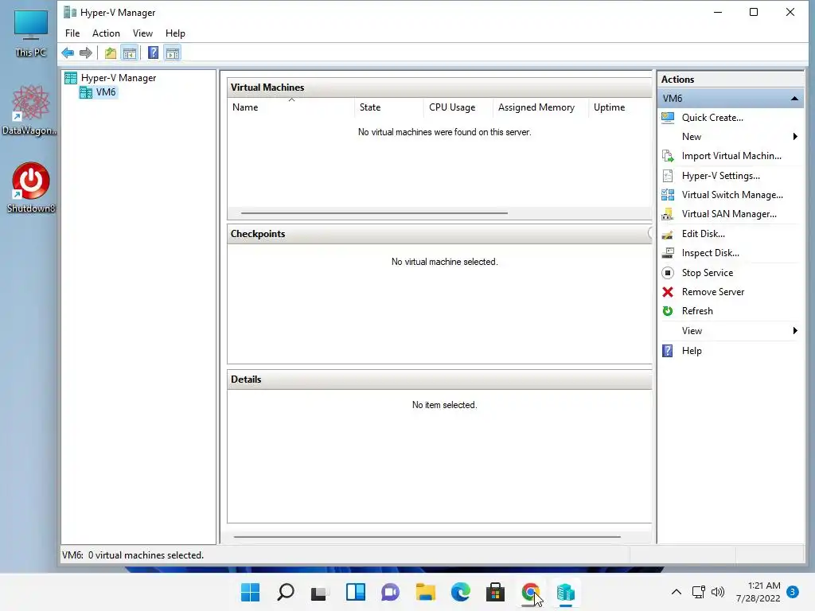Click the network tray icon
Image resolution: width=815 pixels, height=611 pixels.
(699, 592)
